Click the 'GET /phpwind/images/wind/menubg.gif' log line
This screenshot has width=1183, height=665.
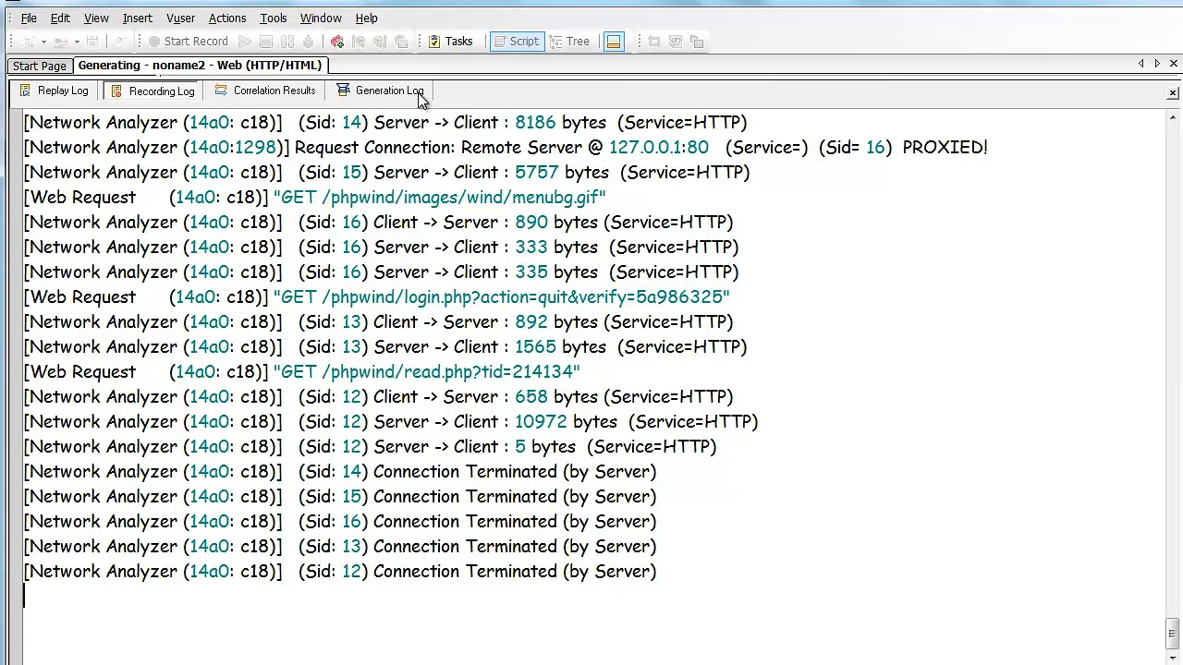point(315,197)
